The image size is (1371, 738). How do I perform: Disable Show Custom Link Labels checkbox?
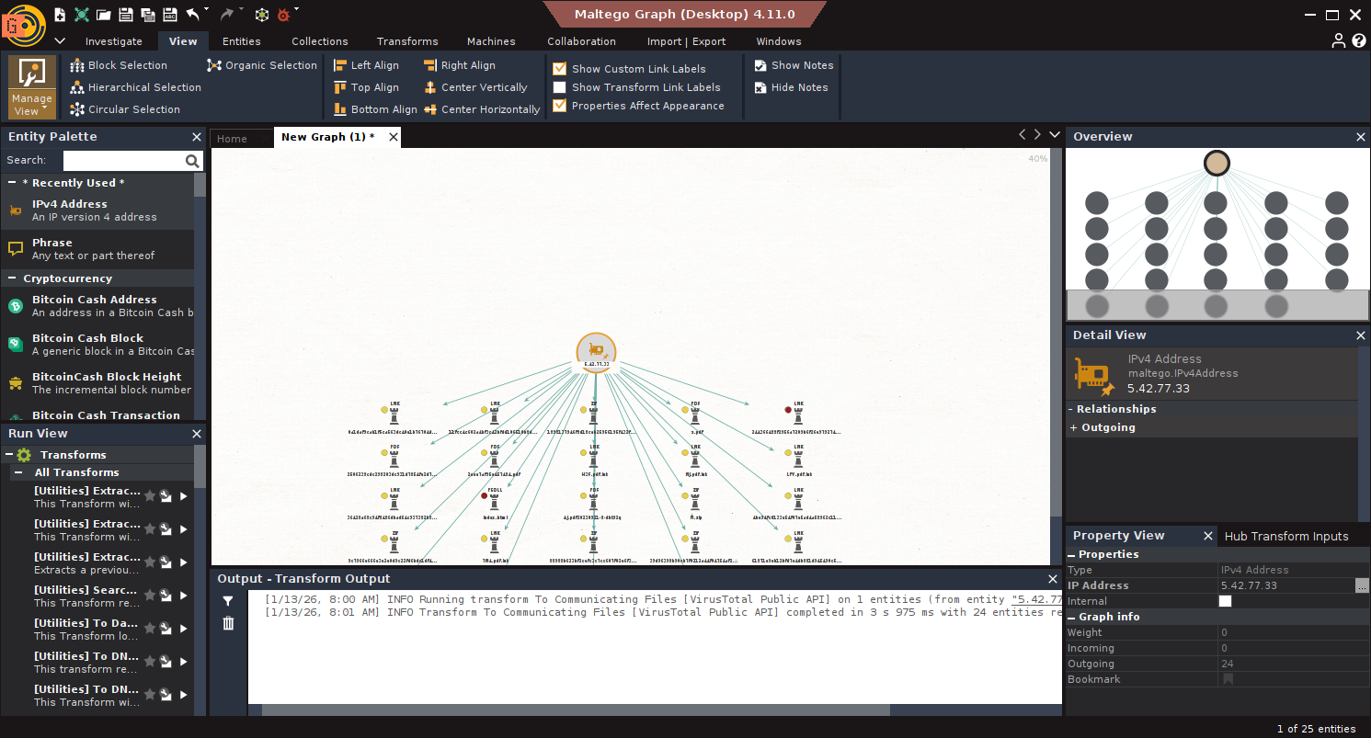559,69
